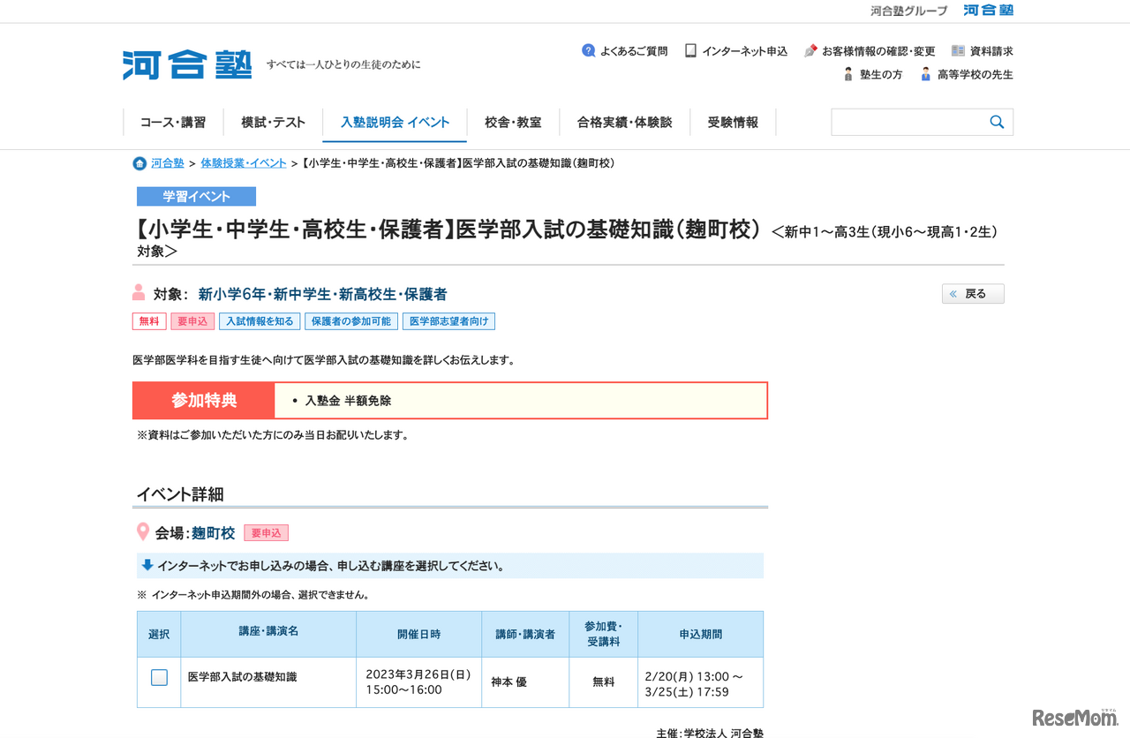1130x738 pixels.
Task: Click the 要申込 tag beside 無料
Action: [x=192, y=321]
